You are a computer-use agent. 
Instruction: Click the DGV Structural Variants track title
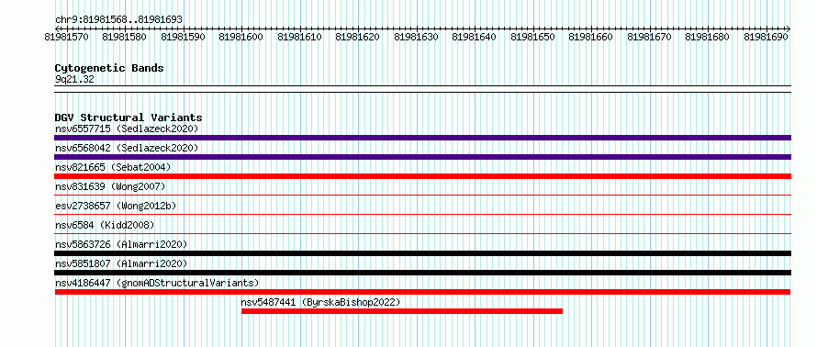[129, 118]
